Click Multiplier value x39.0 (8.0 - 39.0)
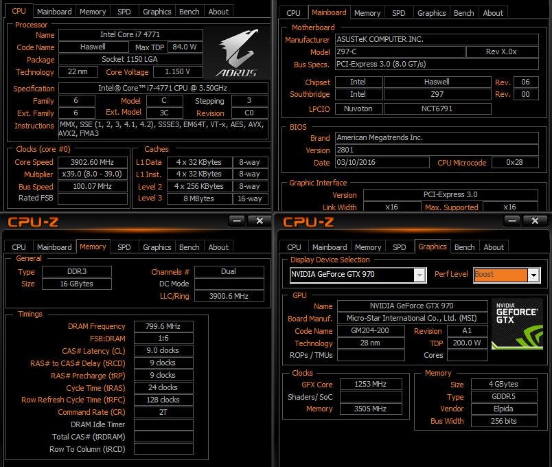552x467 pixels. [x=93, y=174]
